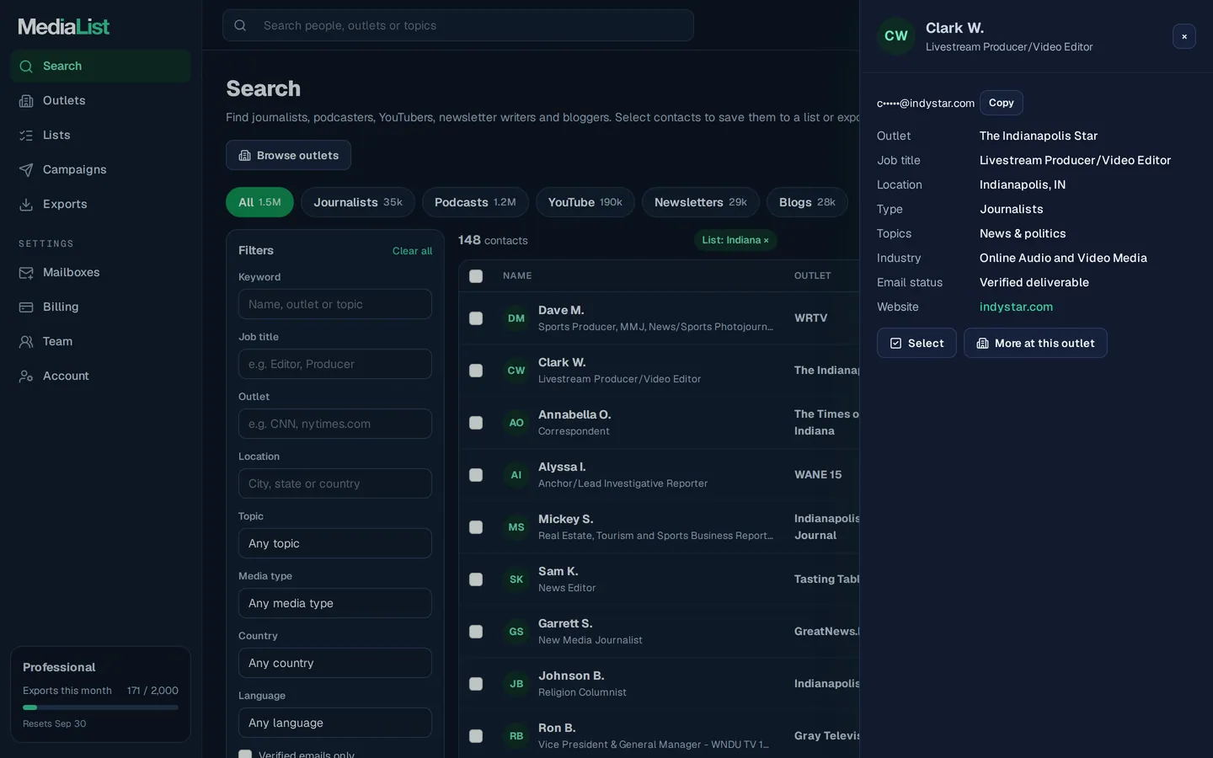Expand the Any language dropdown
The image size is (1213, 758).
[x=335, y=723]
